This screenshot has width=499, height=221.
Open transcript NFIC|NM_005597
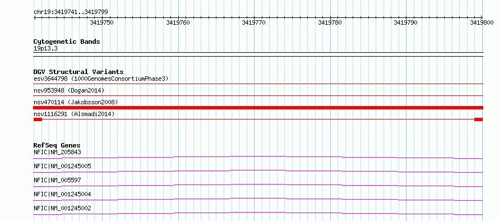[x=57, y=180]
